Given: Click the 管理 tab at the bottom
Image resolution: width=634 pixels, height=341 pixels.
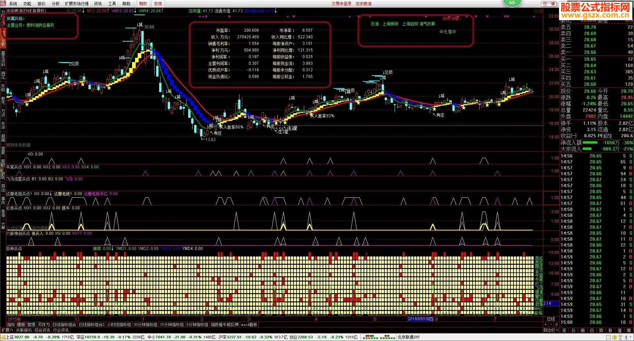Looking at the screenshot, I should pos(31,325).
